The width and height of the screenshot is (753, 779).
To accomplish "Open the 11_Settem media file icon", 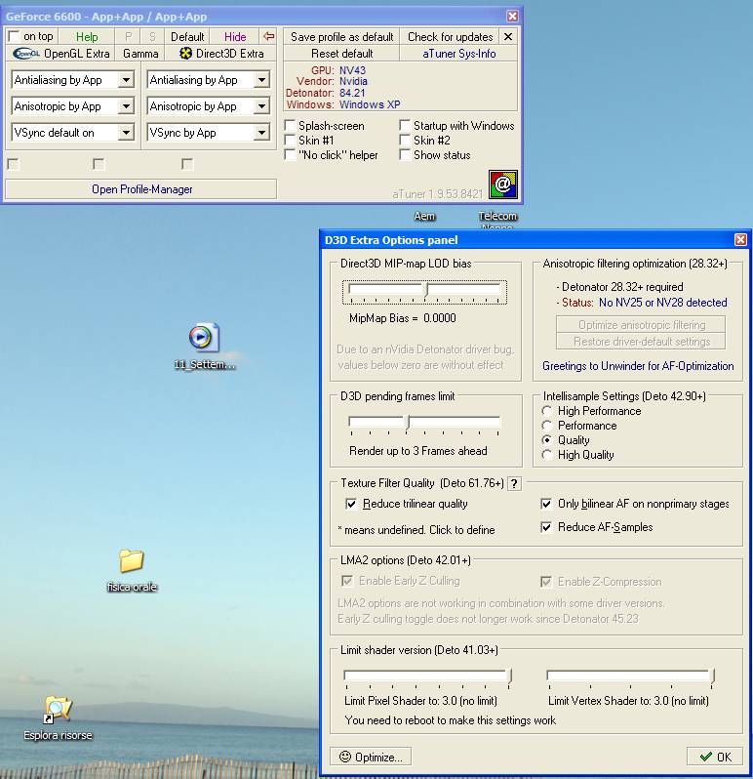I will (x=204, y=338).
